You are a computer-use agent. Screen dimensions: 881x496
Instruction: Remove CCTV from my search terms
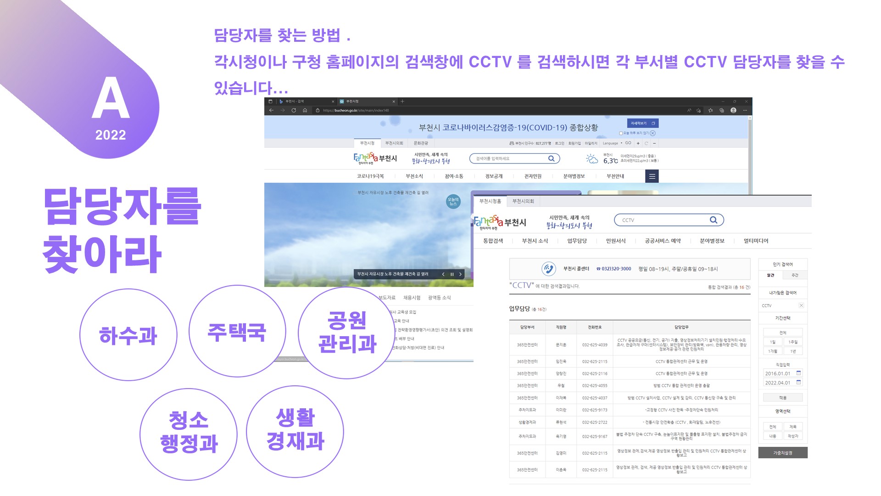tap(801, 305)
